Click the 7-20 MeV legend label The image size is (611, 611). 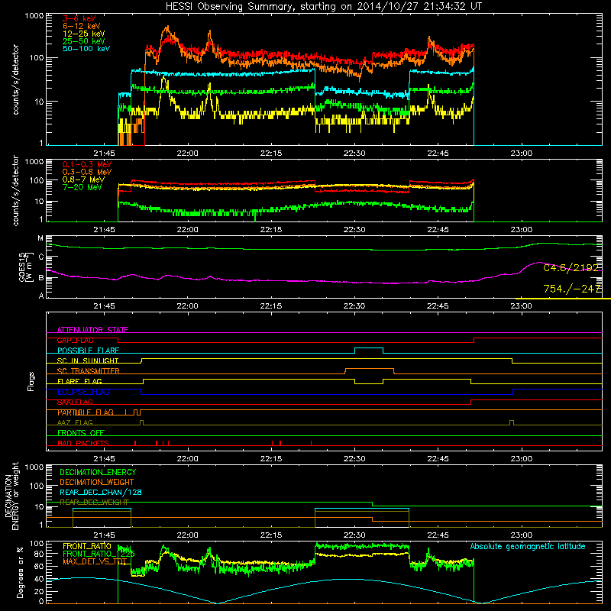click(x=82, y=187)
